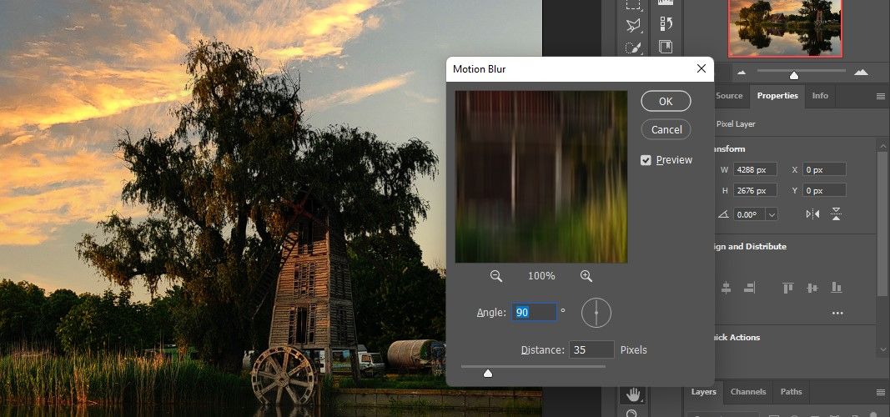Click the Distance slider handle
Image resolution: width=890 pixels, height=417 pixels.
pyautogui.click(x=488, y=374)
